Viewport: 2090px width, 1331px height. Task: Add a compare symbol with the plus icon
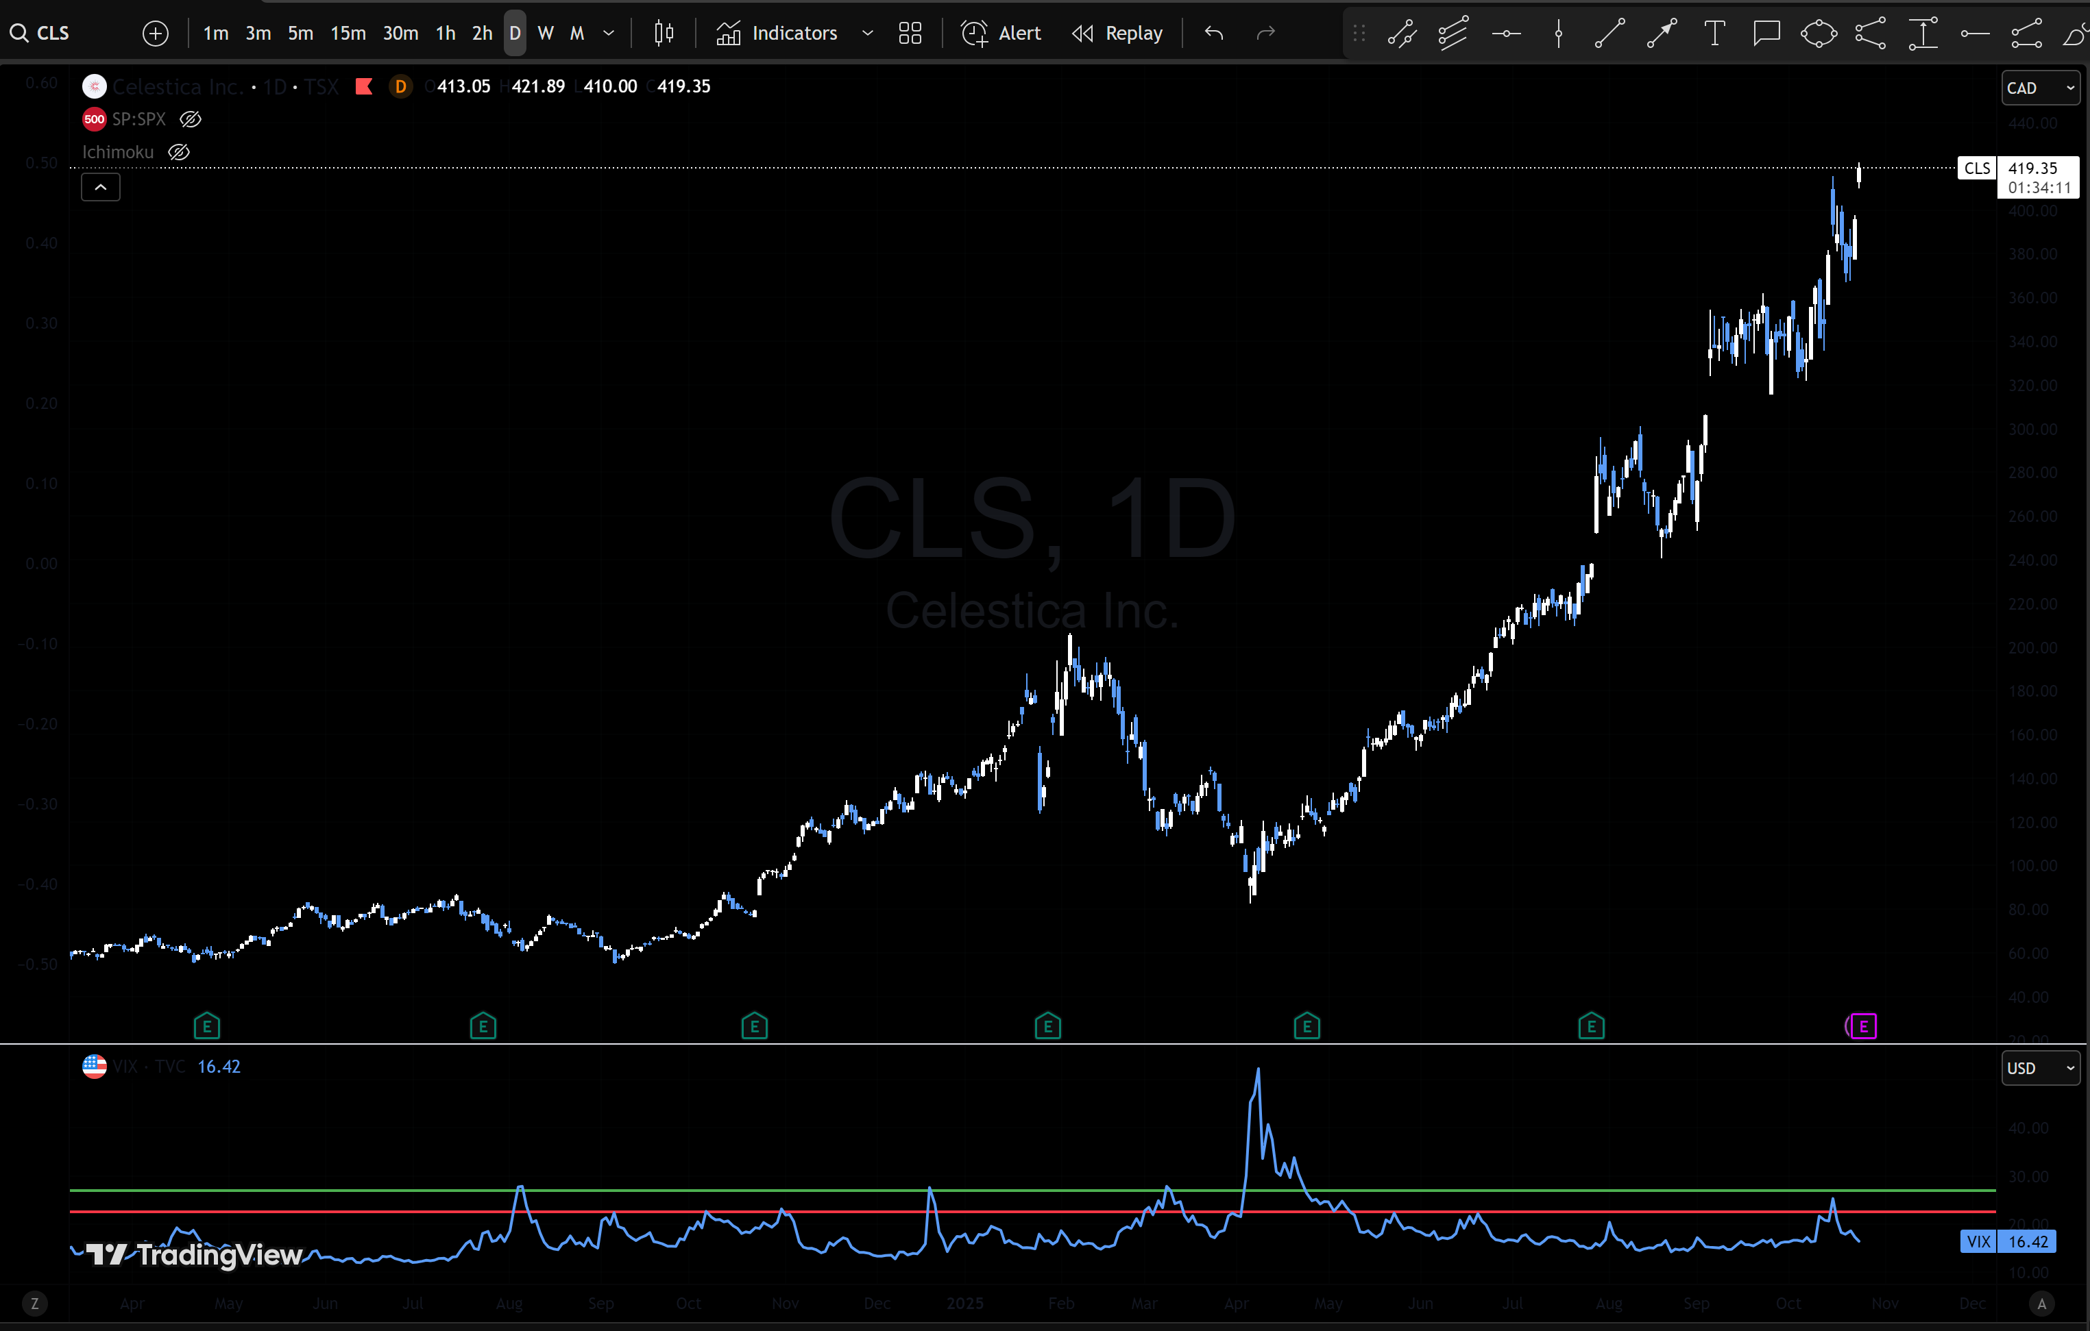[x=156, y=33]
